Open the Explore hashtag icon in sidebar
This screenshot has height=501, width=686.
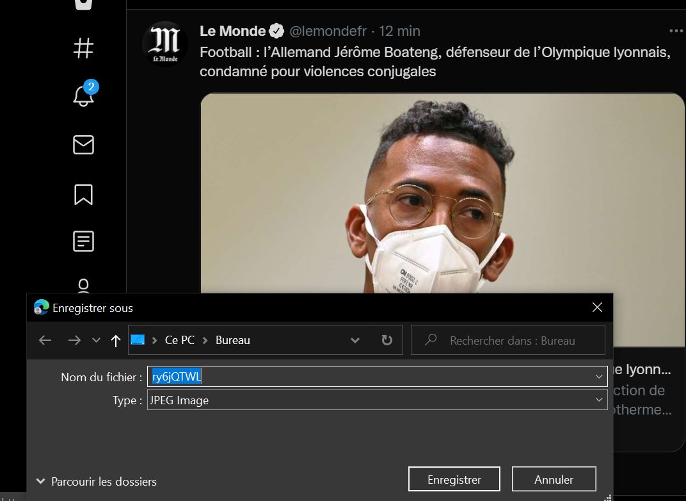click(x=83, y=48)
